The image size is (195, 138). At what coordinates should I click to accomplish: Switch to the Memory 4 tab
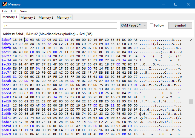point(64,17)
